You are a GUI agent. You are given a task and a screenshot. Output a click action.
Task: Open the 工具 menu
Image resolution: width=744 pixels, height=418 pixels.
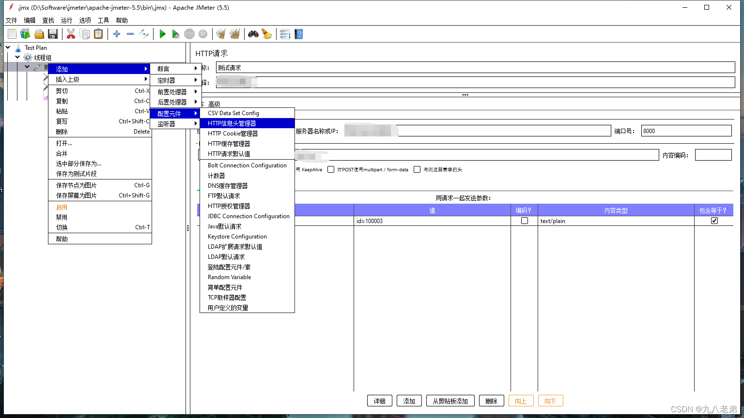point(103,20)
